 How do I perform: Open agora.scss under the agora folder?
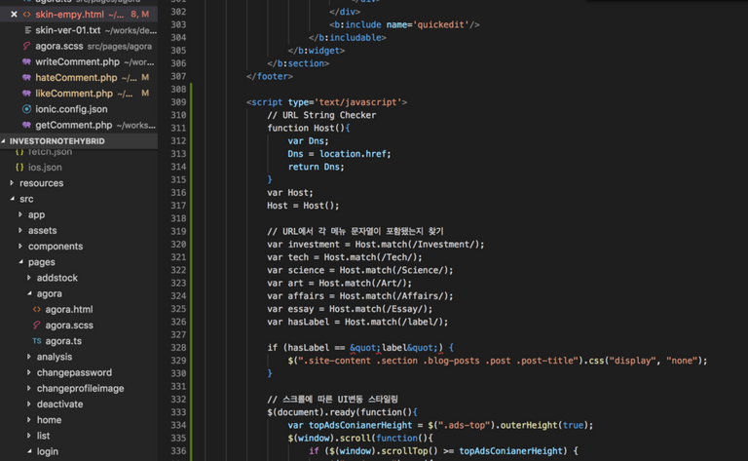tap(69, 325)
